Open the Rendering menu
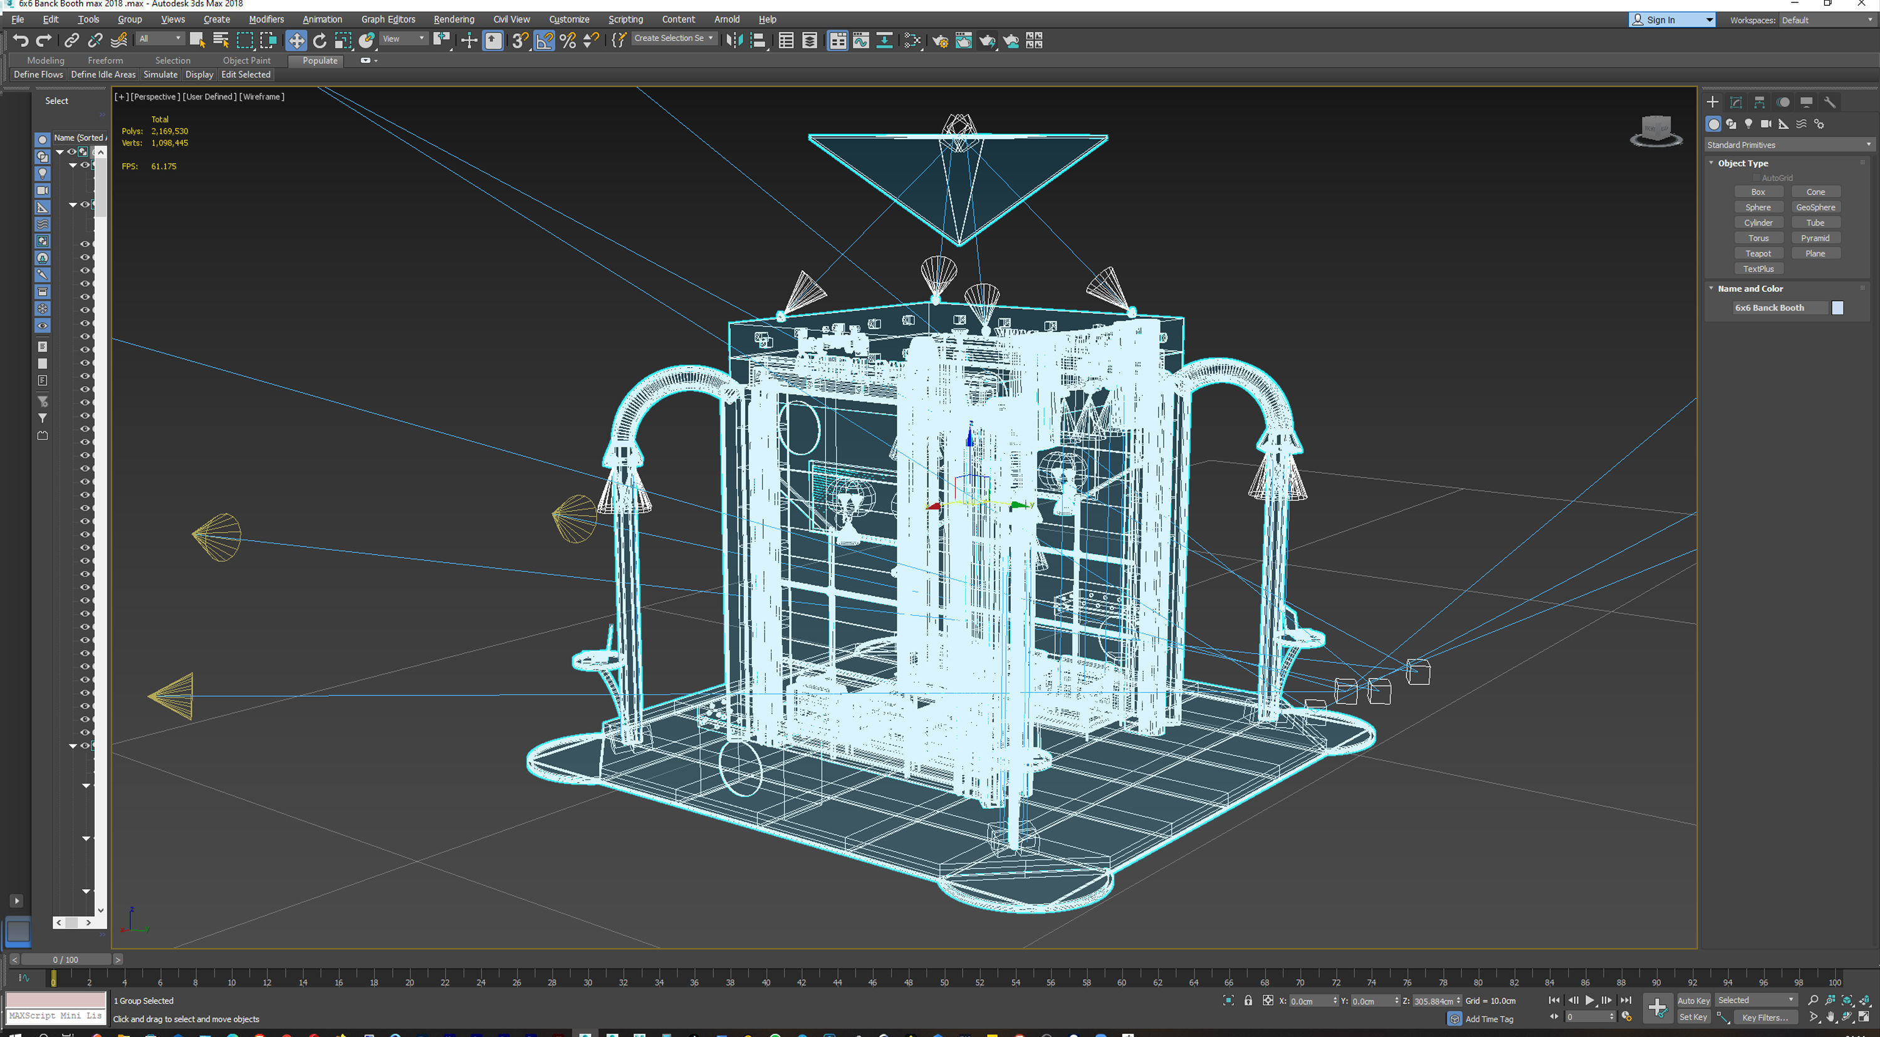 point(454,19)
